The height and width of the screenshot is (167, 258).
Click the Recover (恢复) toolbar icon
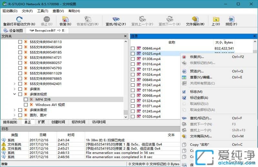pos(65,19)
